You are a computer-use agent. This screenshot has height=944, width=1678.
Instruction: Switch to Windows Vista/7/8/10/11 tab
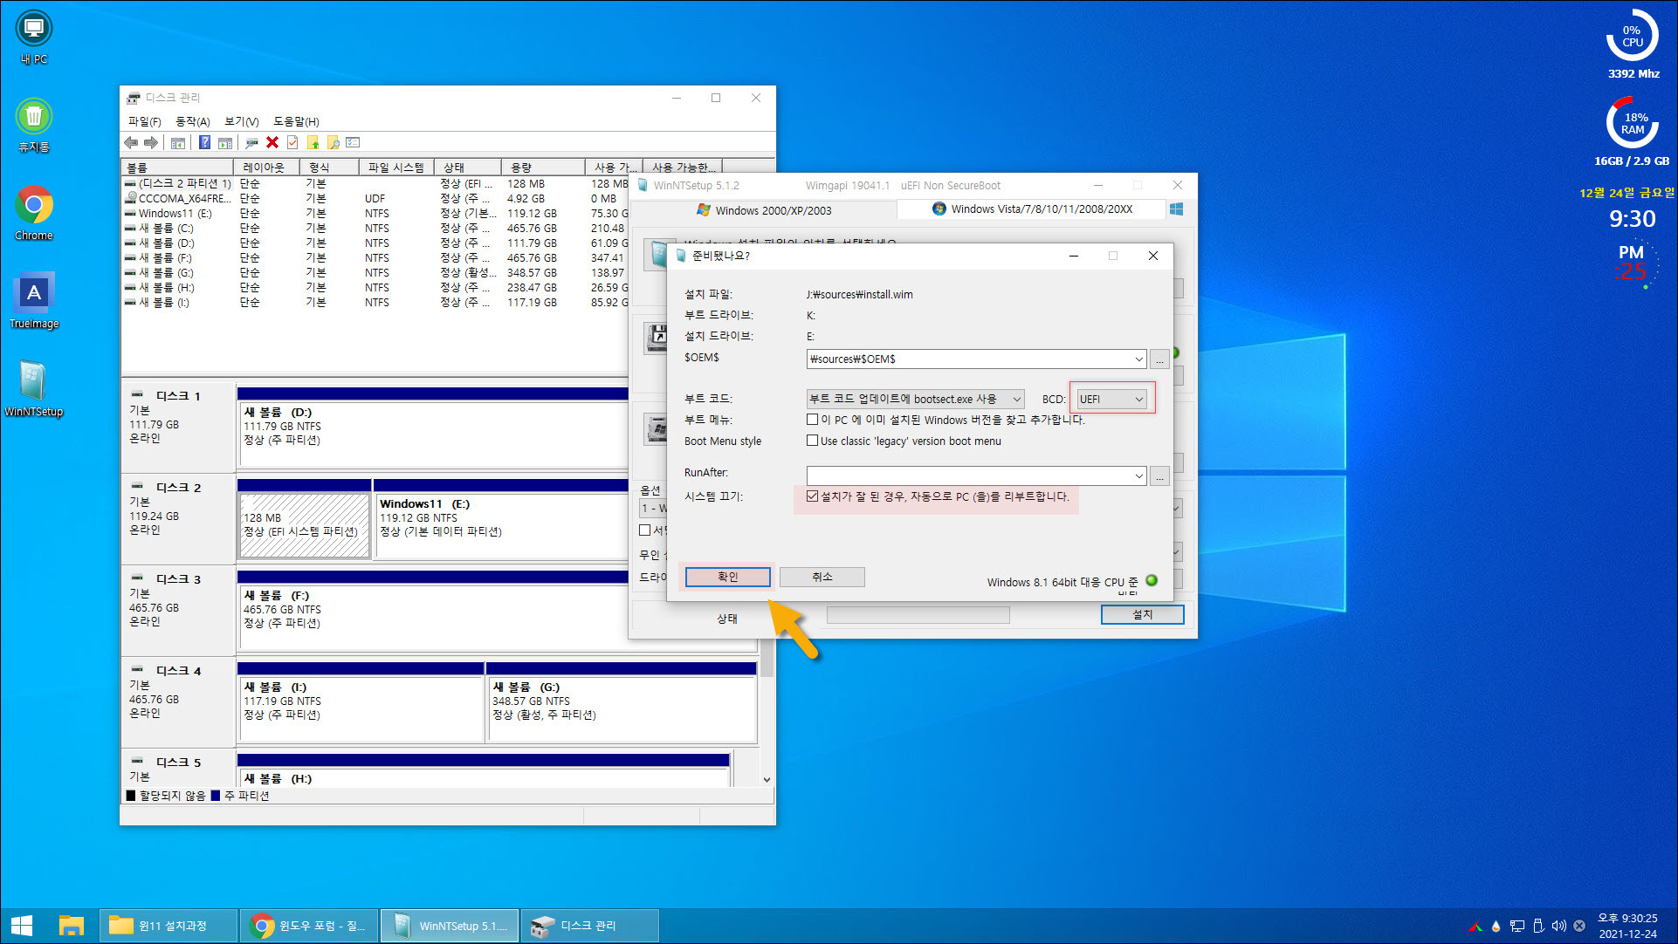pyautogui.click(x=1032, y=209)
